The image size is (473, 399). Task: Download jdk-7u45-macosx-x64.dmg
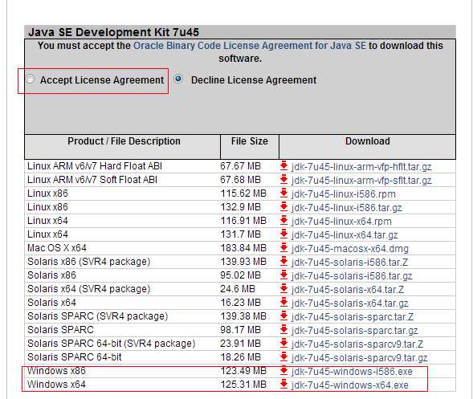coord(350,249)
